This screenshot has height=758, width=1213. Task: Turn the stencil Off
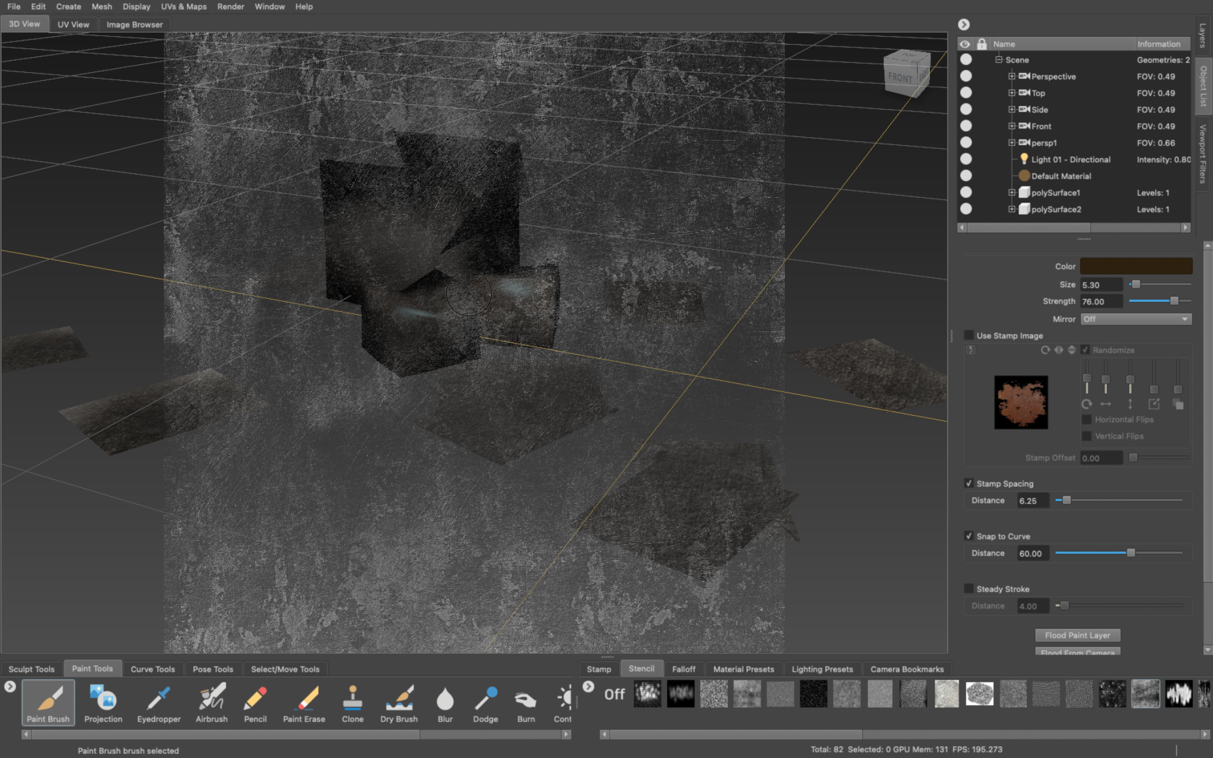coord(614,694)
